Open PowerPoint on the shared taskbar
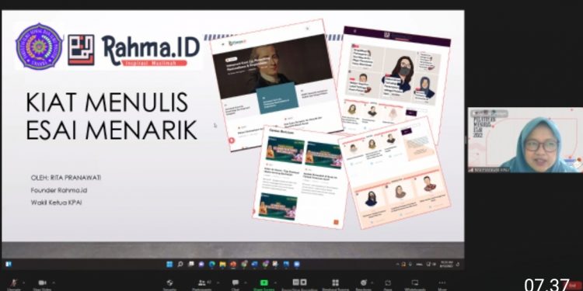Screen dimensions: 583x291 (x=233, y=265)
